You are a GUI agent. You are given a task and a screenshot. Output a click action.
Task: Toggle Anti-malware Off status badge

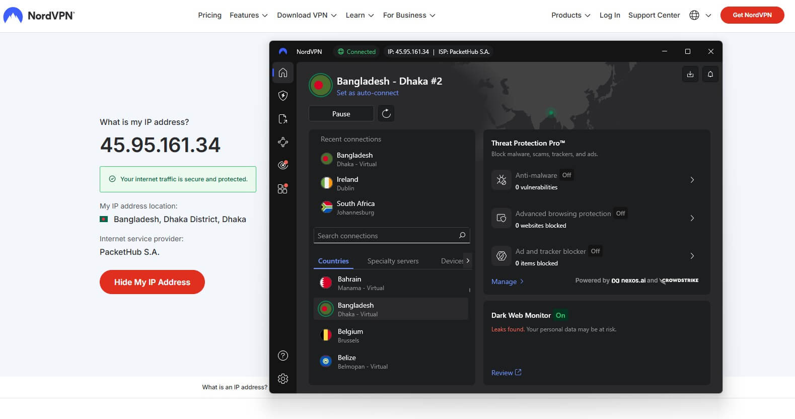pyautogui.click(x=567, y=175)
